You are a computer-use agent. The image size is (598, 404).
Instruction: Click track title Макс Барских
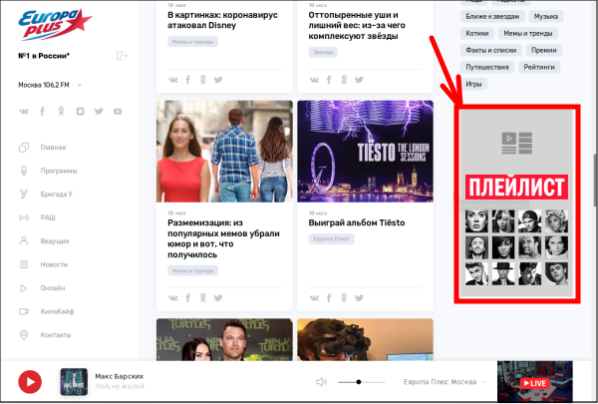120,376
